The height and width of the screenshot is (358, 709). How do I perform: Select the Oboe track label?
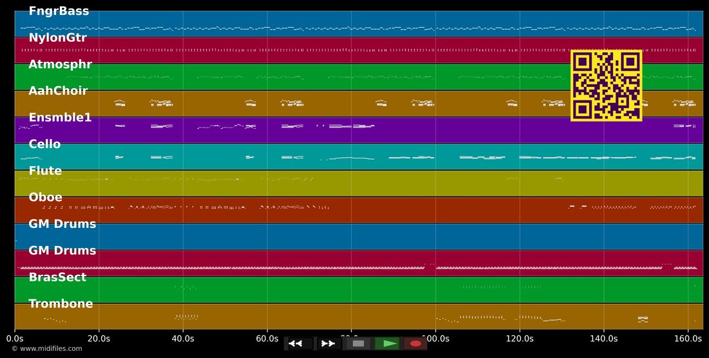point(45,198)
